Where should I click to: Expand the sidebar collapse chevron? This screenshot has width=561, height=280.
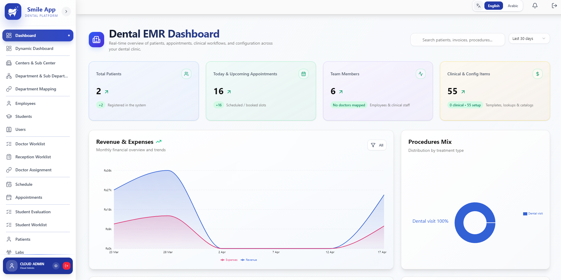(x=66, y=12)
